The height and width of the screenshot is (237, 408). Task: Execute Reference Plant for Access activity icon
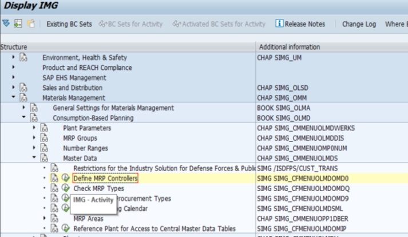pyautogui.click(x=66, y=228)
